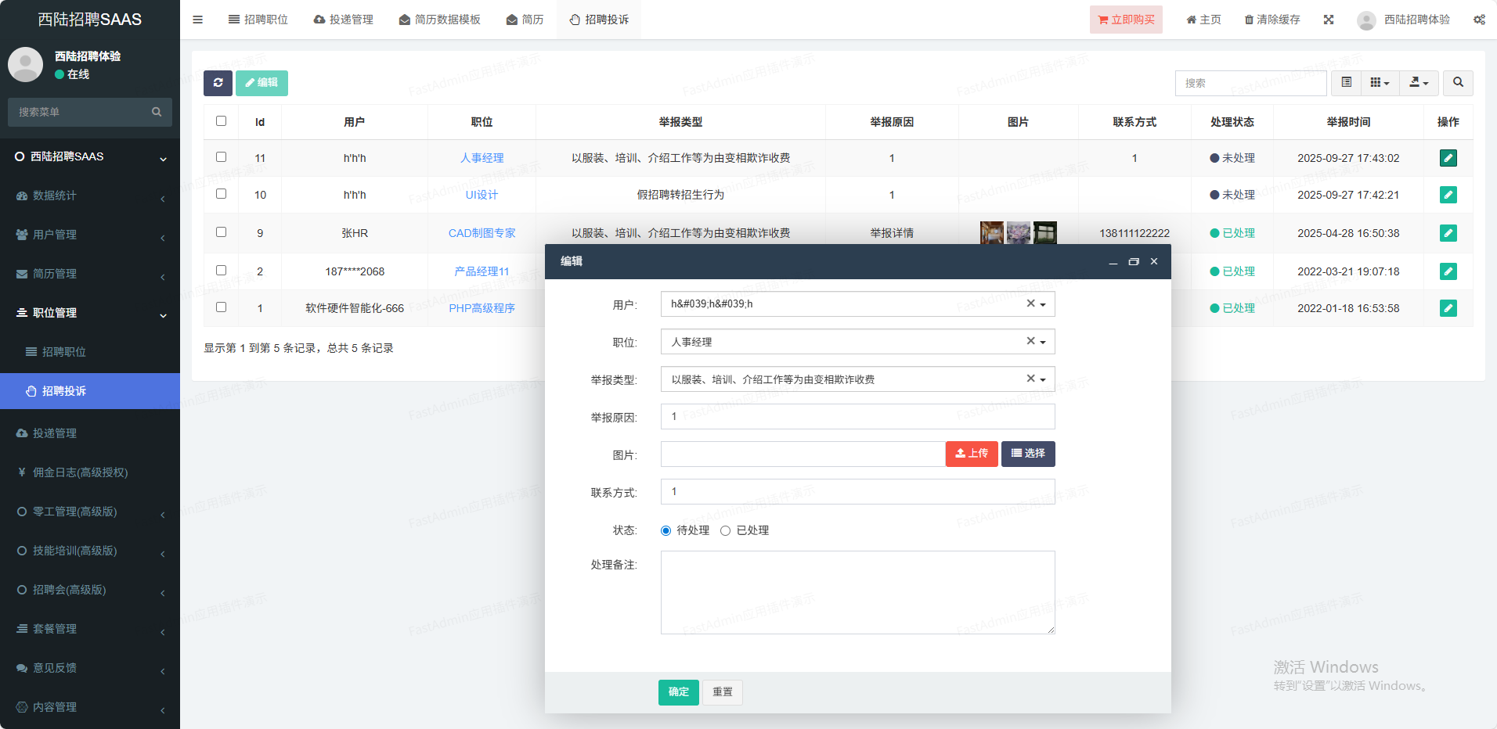Click the search icon in the sidebar menu search

(x=157, y=112)
